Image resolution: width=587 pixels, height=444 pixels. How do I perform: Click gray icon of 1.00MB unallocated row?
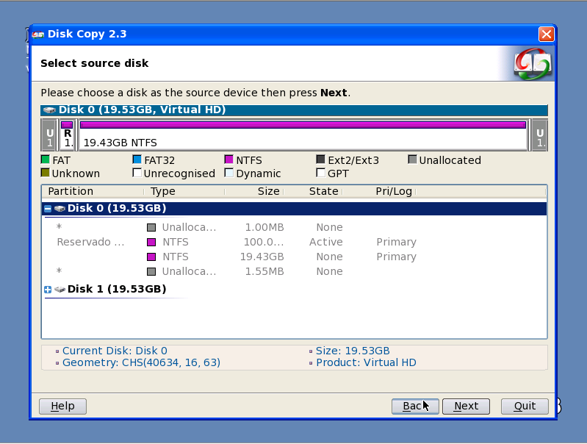click(x=151, y=227)
